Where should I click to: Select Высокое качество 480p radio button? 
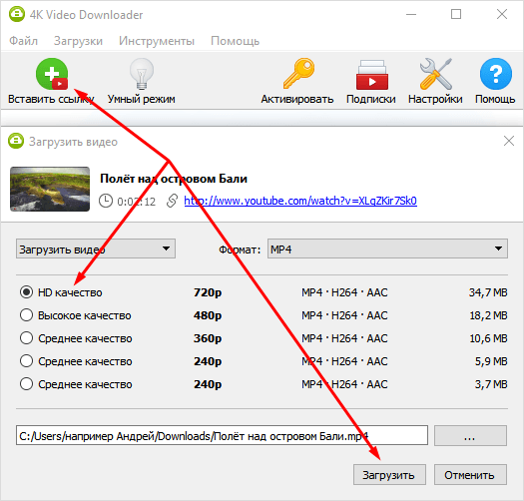coord(26,314)
